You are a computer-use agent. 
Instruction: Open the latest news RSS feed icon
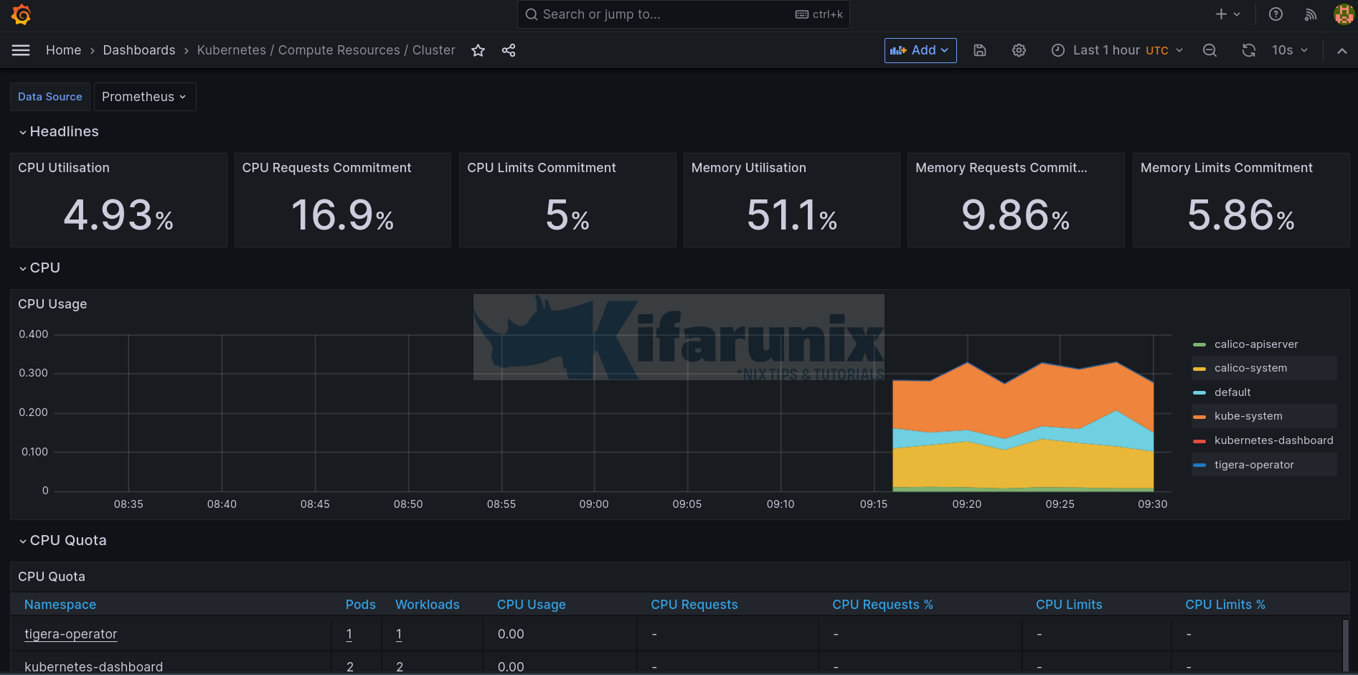pyautogui.click(x=1311, y=14)
